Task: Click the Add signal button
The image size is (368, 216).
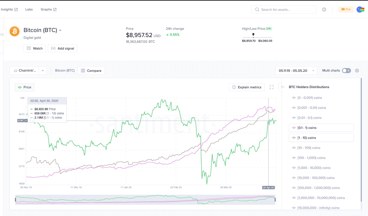Action: (x=63, y=48)
